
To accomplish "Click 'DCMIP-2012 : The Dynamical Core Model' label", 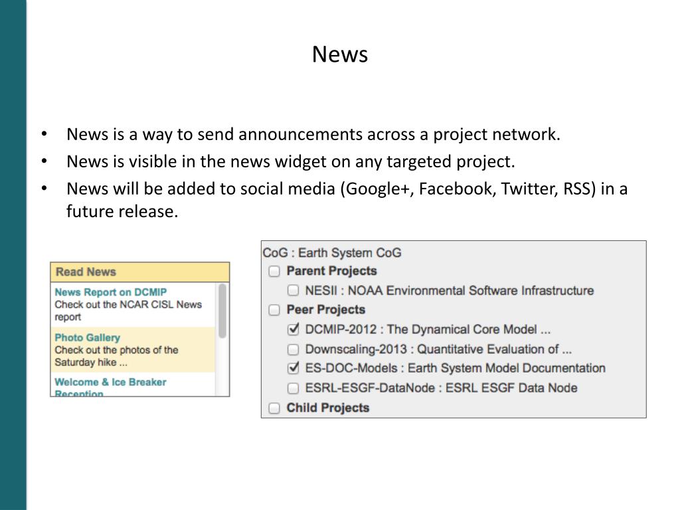I will click(428, 329).
